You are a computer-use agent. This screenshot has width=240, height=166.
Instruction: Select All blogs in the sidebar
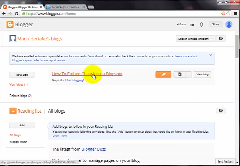click(x=15, y=135)
